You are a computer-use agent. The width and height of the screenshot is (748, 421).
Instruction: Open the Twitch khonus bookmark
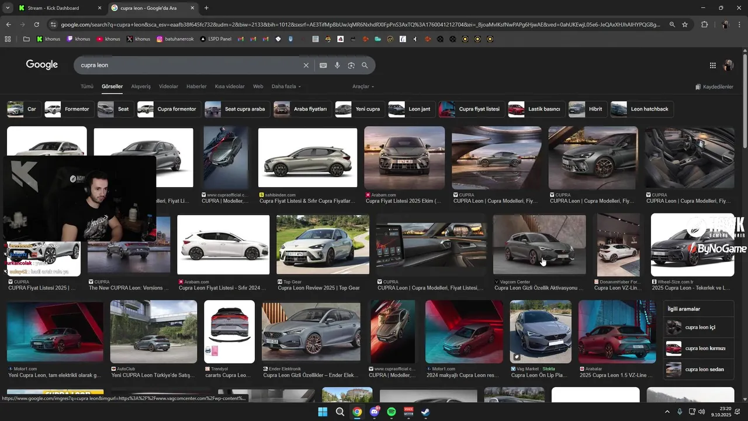pyautogui.click(x=78, y=39)
